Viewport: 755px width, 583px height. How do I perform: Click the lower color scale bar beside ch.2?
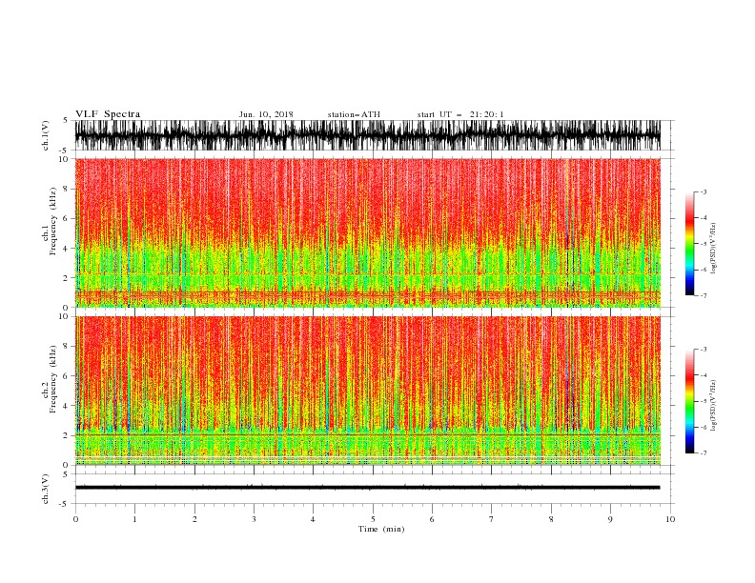point(690,401)
